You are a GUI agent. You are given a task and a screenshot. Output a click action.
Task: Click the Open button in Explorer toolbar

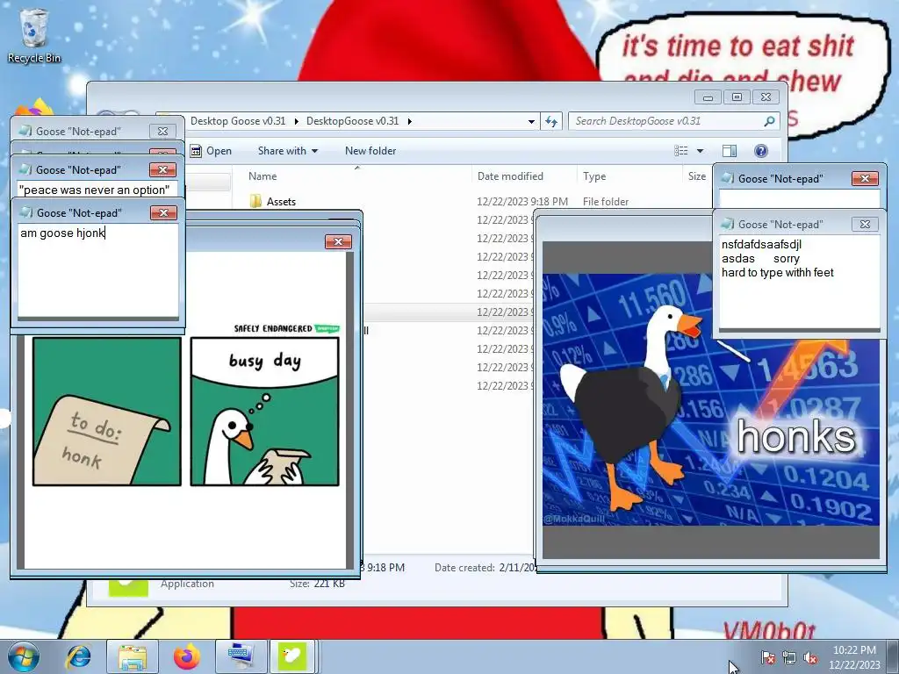[211, 151]
